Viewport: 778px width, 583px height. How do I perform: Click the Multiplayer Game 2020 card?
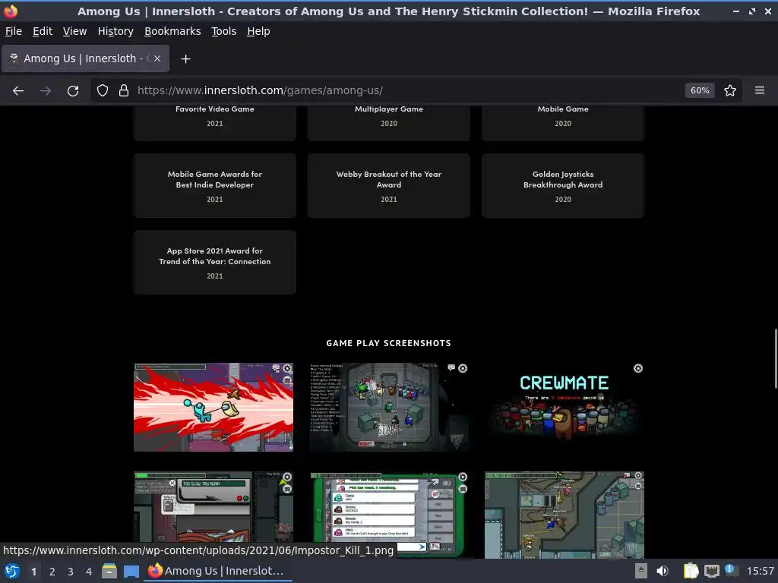[x=389, y=123]
